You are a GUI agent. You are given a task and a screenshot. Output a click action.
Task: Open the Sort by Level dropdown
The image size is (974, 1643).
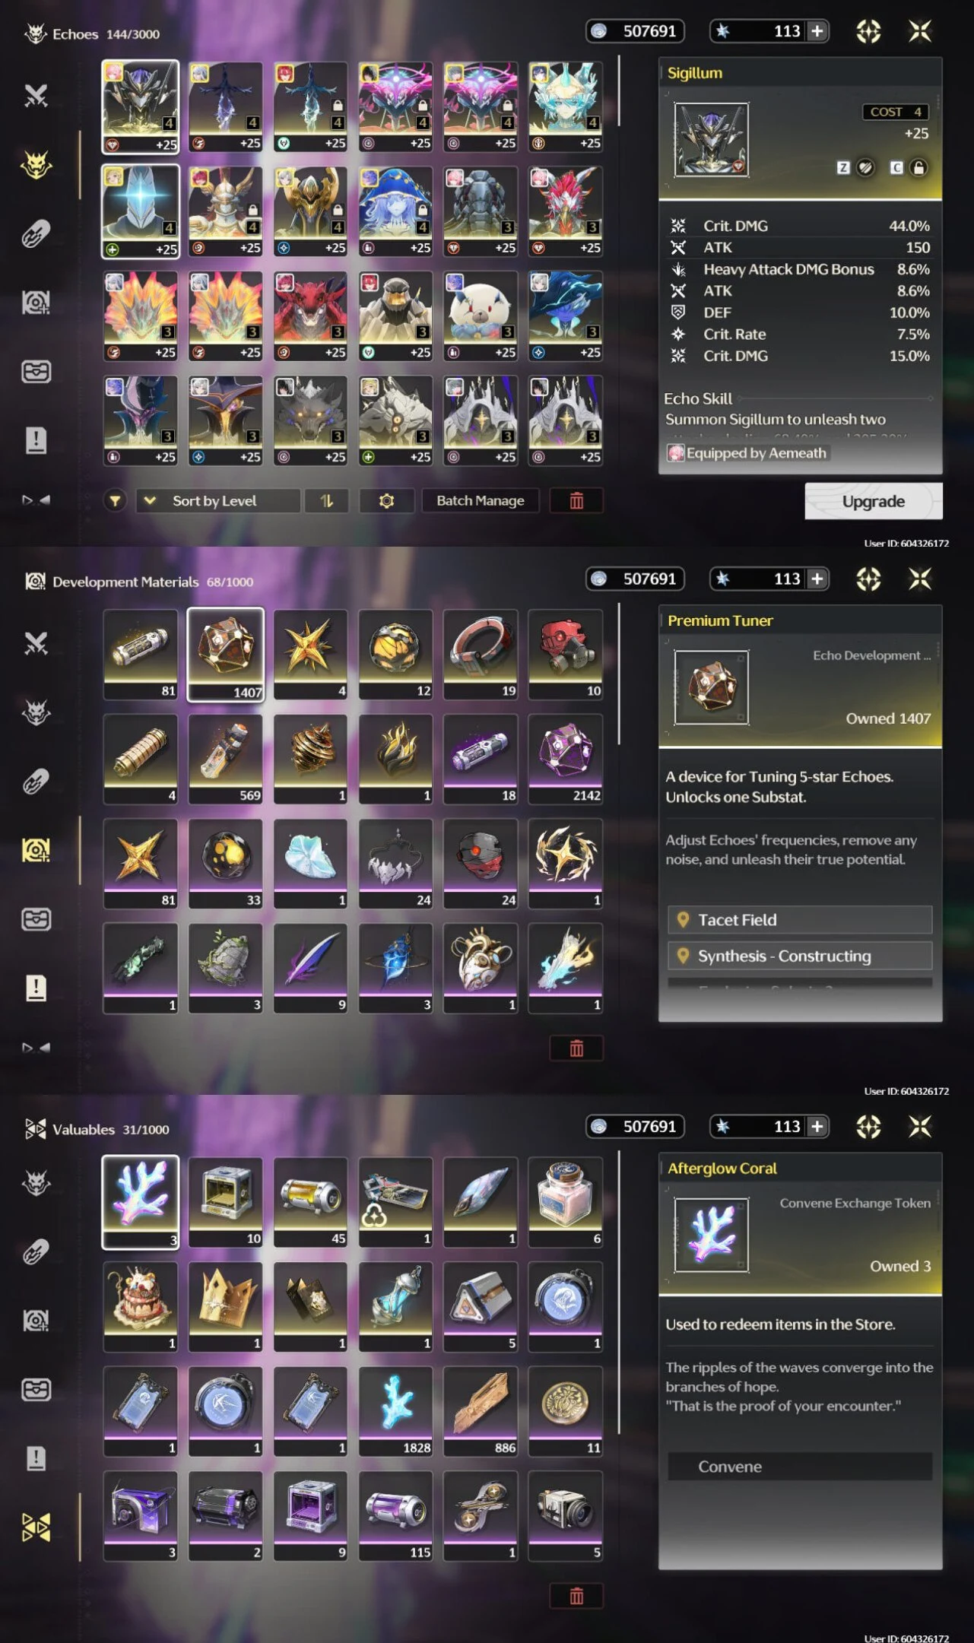(218, 500)
